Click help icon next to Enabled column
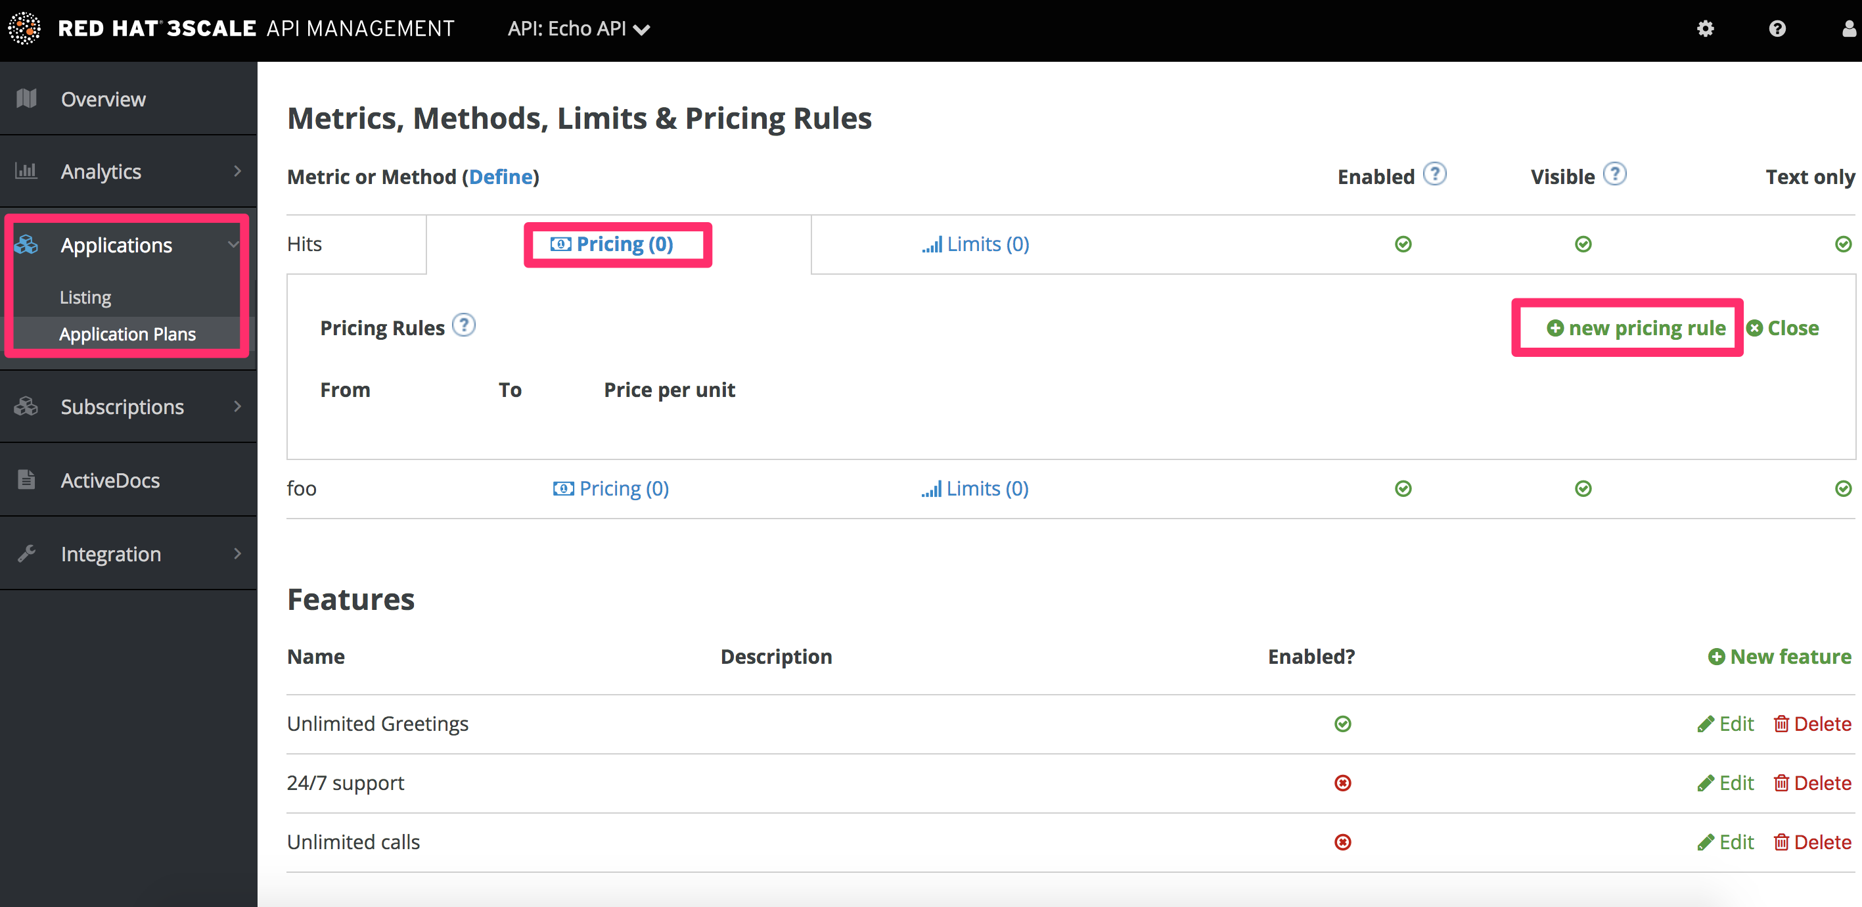 coord(1434,175)
